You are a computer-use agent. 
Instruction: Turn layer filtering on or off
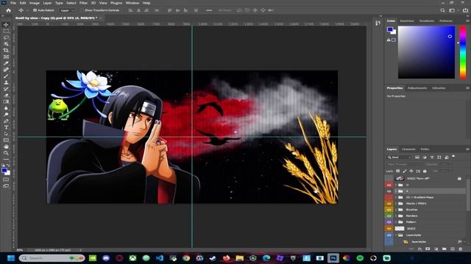(x=453, y=156)
